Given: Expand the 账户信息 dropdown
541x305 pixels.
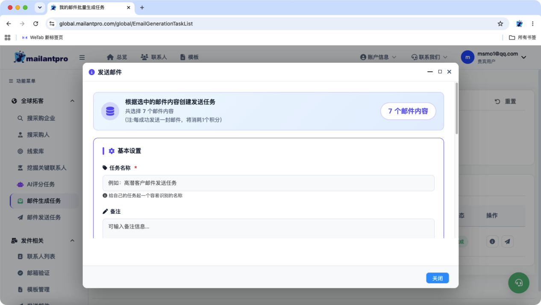Looking at the screenshot, I should (378, 57).
